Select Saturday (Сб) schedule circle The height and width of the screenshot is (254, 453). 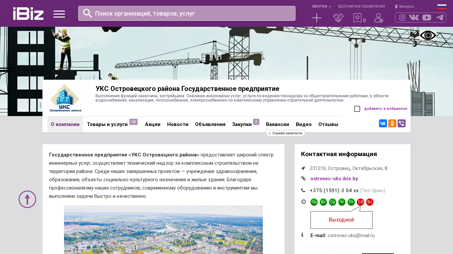pyautogui.click(x=360, y=202)
